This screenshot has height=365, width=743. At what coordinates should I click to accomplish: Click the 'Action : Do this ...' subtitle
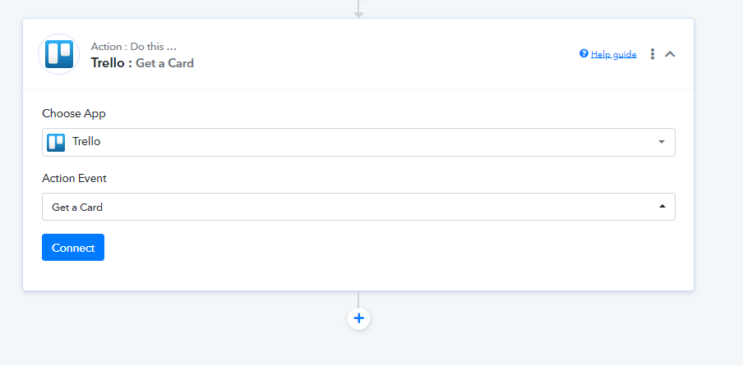click(x=134, y=46)
